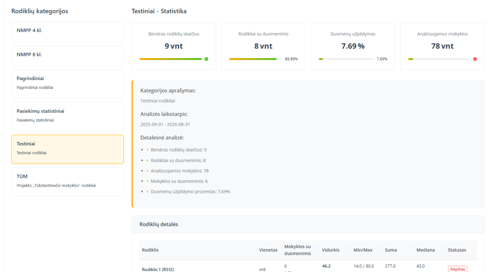This screenshot has width=492, height=272.
Task: Select the highlighted Testiniai category
Action: click(x=67, y=149)
